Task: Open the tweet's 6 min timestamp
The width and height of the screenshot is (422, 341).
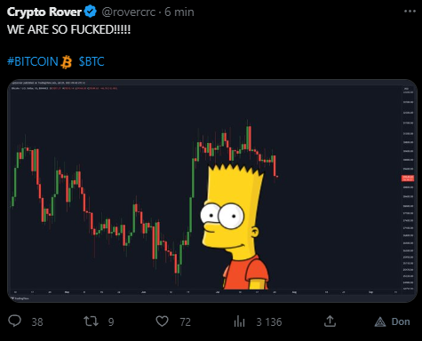Action: (x=179, y=12)
